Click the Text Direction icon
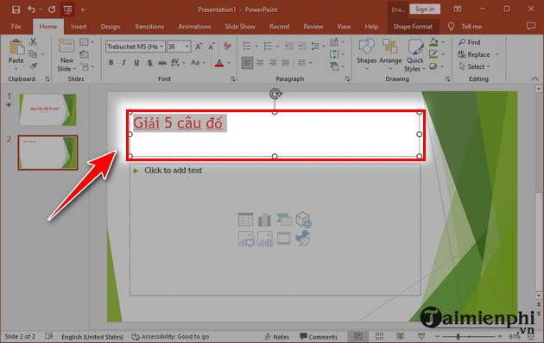The width and height of the screenshot is (544, 343). pos(334,42)
